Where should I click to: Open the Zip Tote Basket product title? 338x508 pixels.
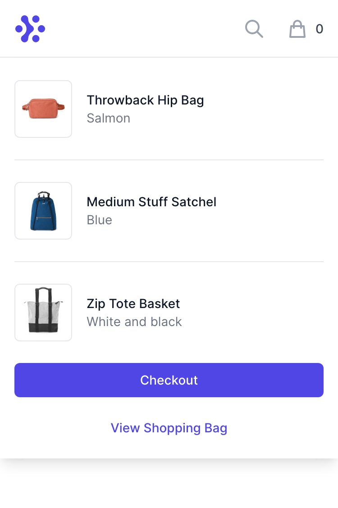pyautogui.click(x=133, y=304)
